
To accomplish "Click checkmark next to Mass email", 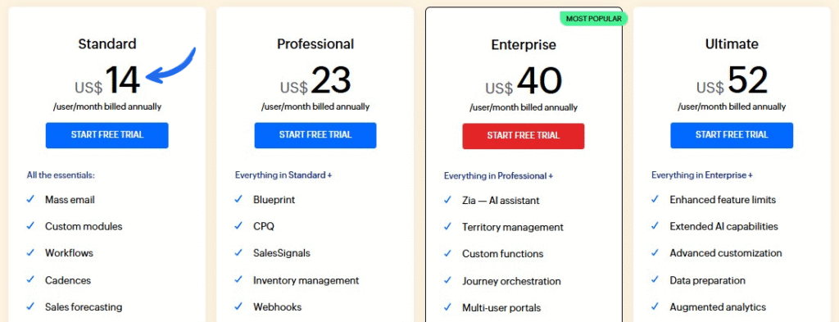I will (30, 200).
